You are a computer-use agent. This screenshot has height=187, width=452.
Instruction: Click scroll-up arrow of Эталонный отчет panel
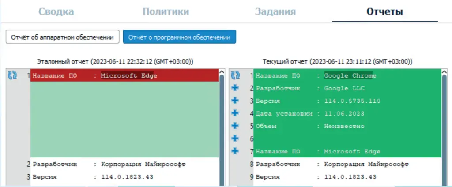[x=222, y=72]
